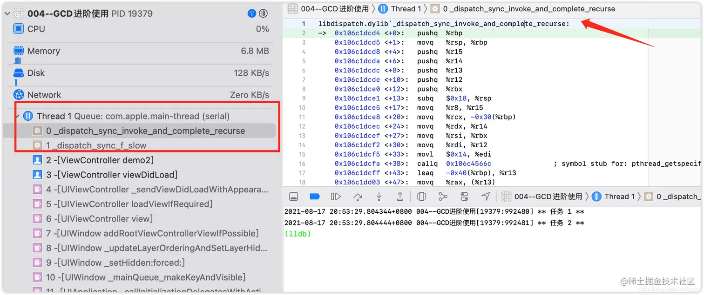The height and width of the screenshot is (295, 704).
Task: Click the Memory chip icon
Action: [19, 51]
